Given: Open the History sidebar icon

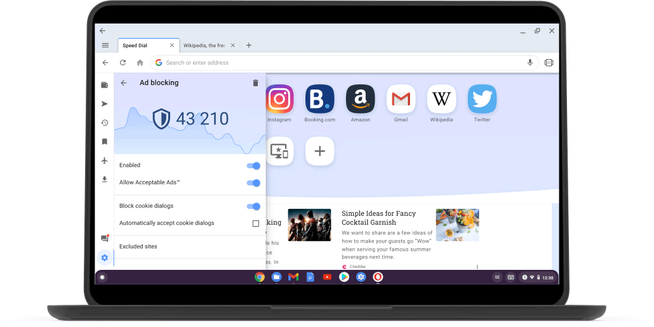Looking at the screenshot, I should [105, 123].
